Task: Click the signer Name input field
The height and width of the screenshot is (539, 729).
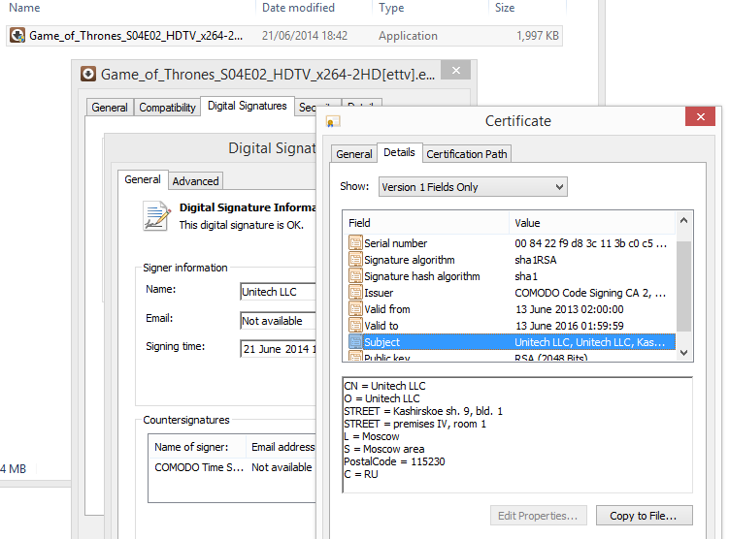Action: click(x=278, y=292)
